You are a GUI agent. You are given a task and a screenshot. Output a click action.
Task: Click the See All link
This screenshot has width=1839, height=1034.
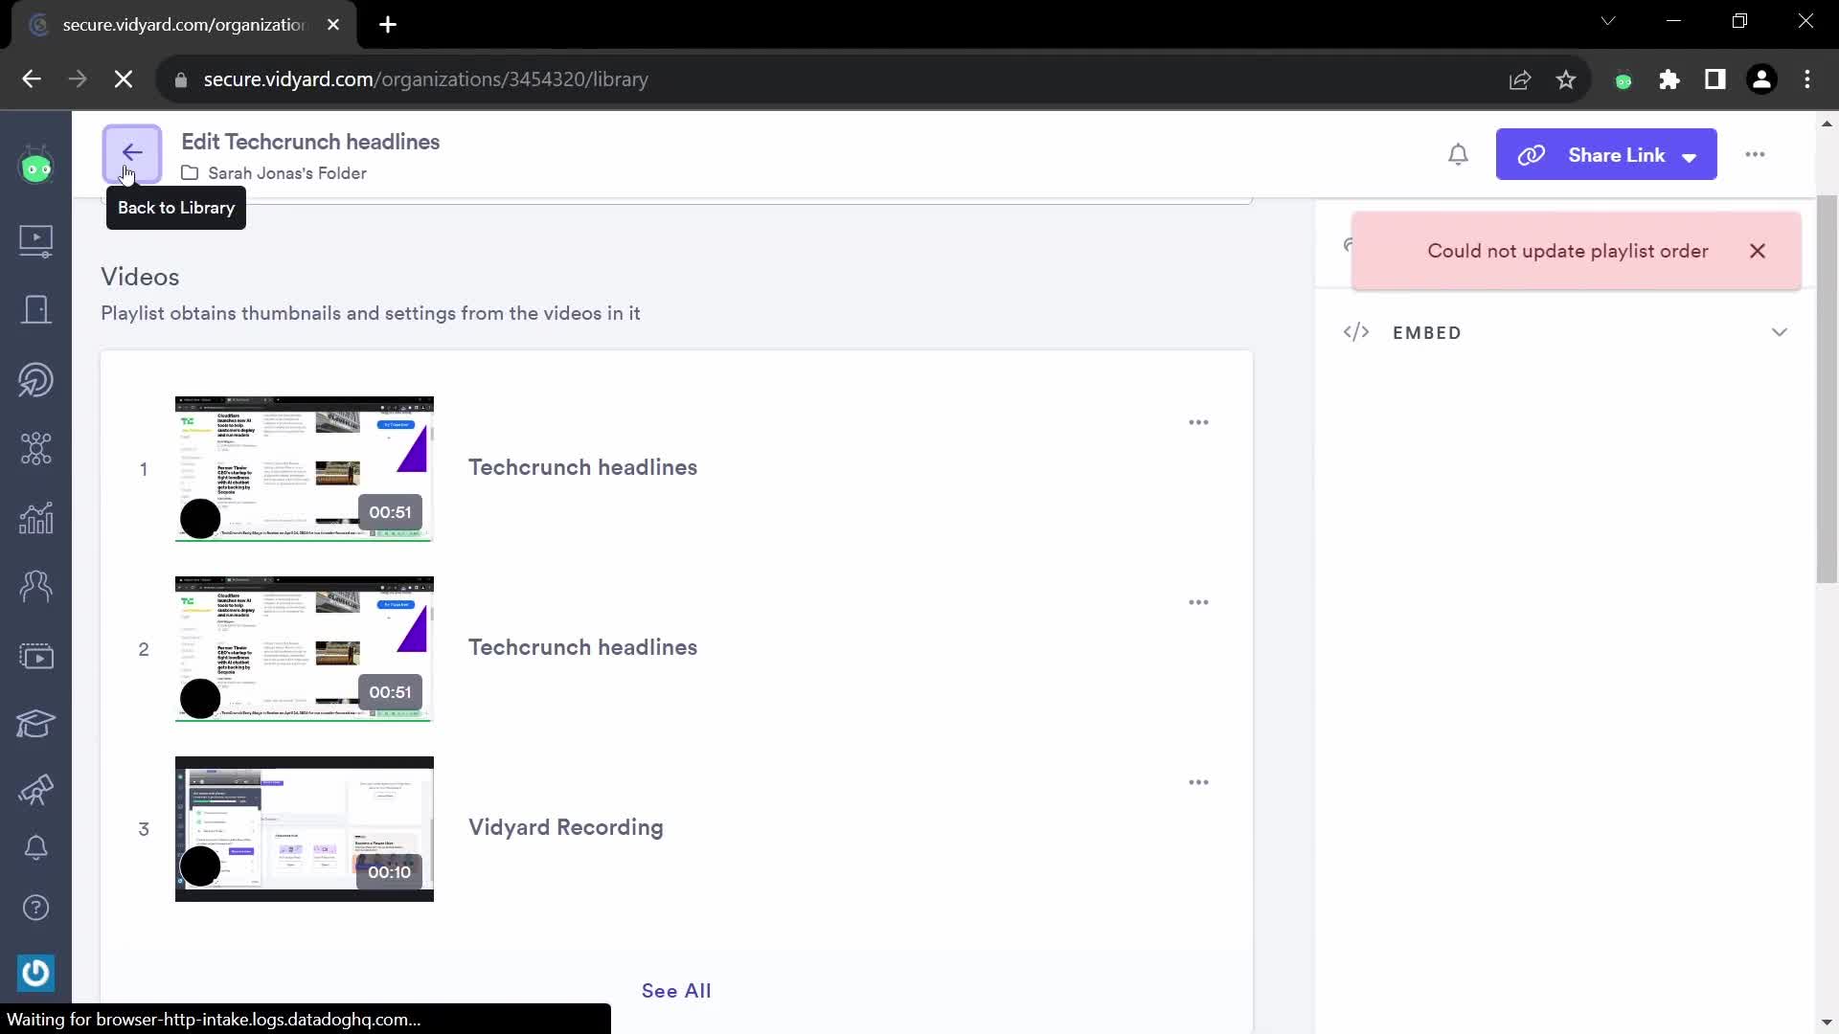tap(676, 991)
